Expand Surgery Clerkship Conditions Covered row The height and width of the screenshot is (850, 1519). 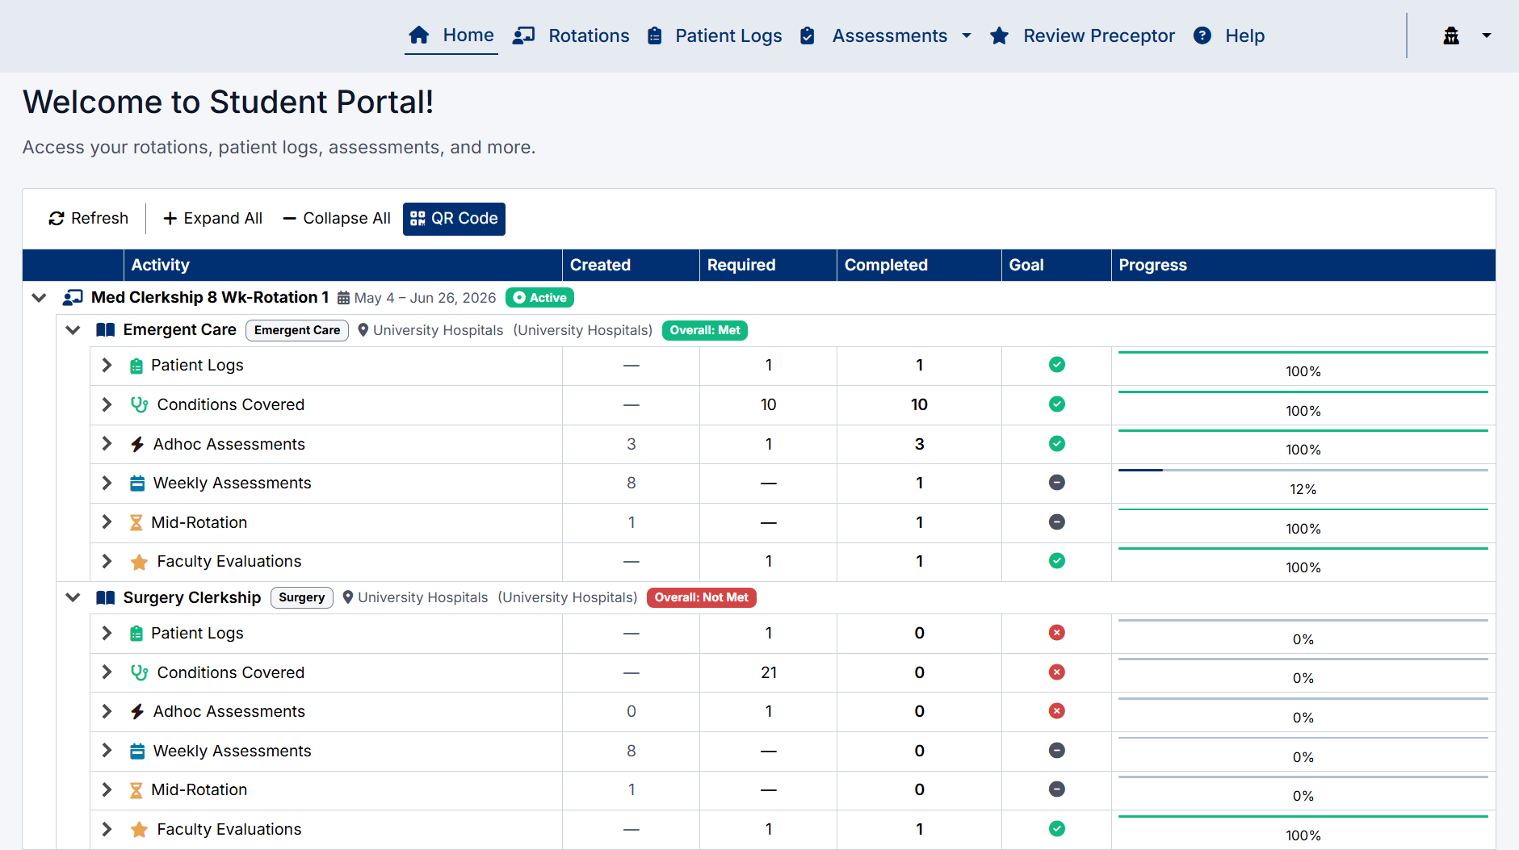point(107,672)
